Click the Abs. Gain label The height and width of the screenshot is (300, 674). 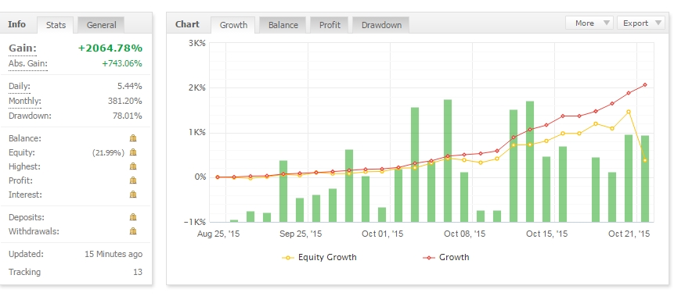(28, 64)
